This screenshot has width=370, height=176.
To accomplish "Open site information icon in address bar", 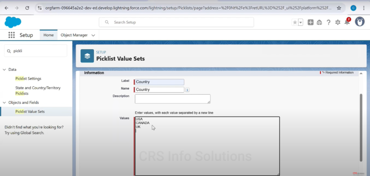I will (40, 8).
